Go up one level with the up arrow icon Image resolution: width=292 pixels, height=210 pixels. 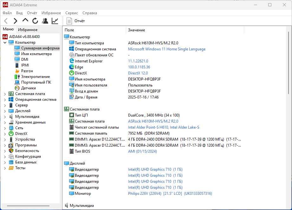25,20
